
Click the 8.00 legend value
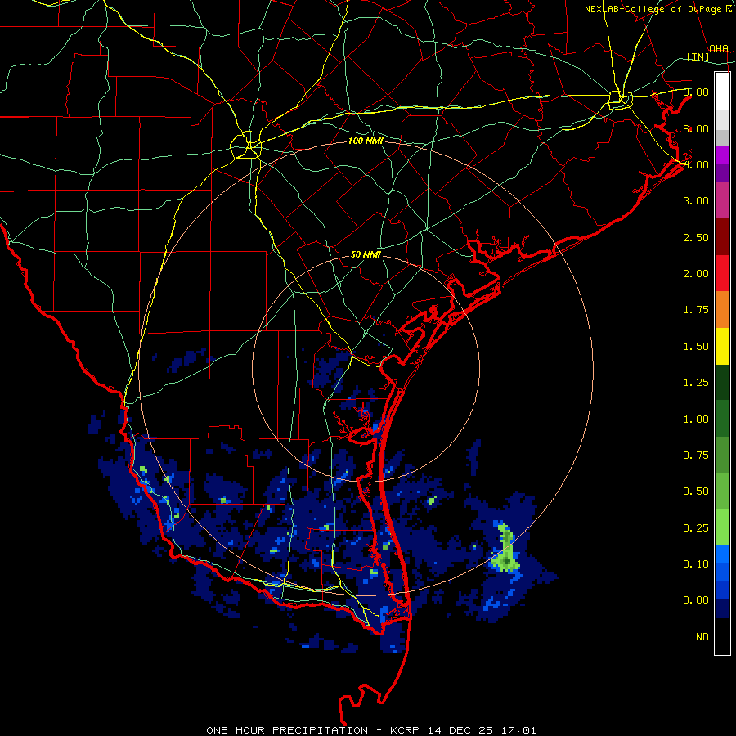pyautogui.click(x=696, y=92)
